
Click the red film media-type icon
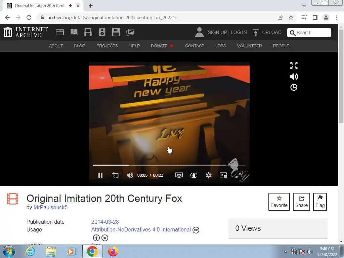click(x=12, y=199)
